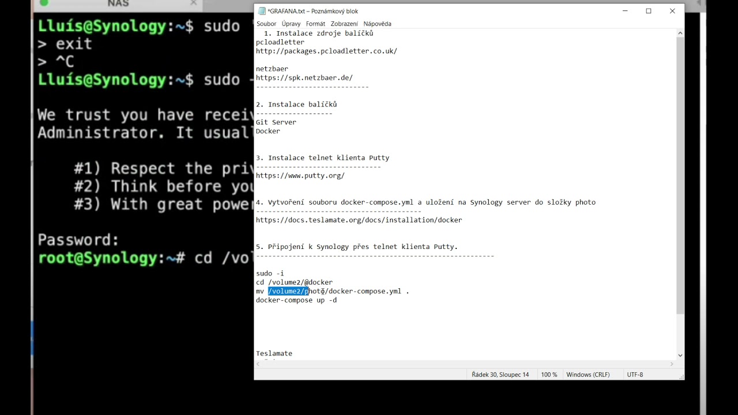738x415 pixels.
Task: Click the 'We trust you have receiv' terminal line
Action: (x=145, y=115)
